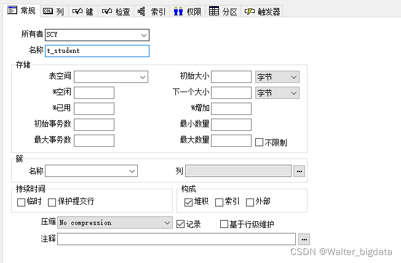Switch to the 检查 tab
The image size is (401, 263).
click(116, 11)
